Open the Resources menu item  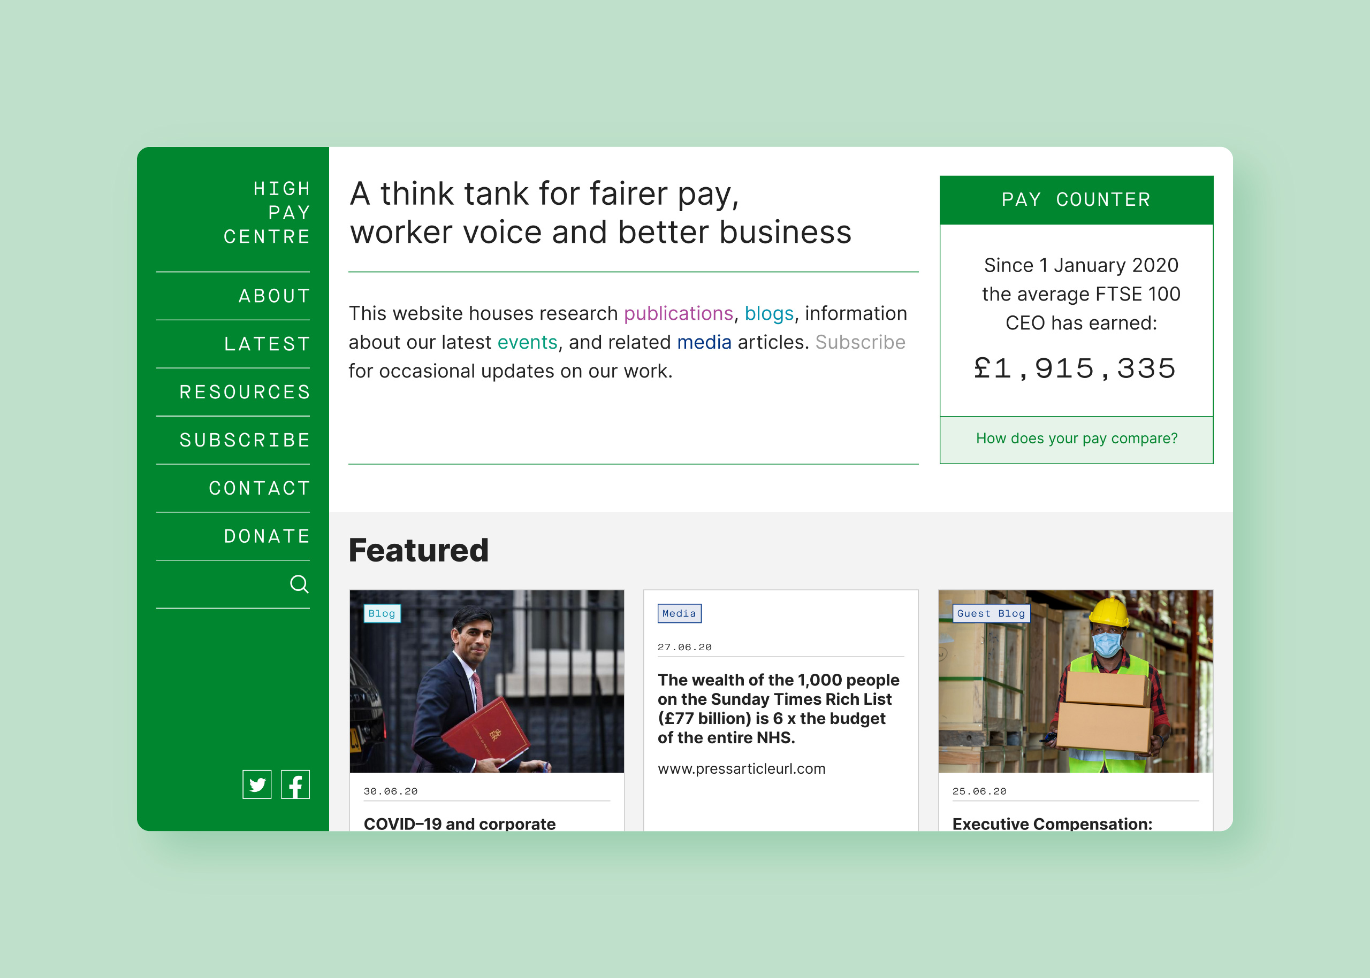pyautogui.click(x=245, y=392)
